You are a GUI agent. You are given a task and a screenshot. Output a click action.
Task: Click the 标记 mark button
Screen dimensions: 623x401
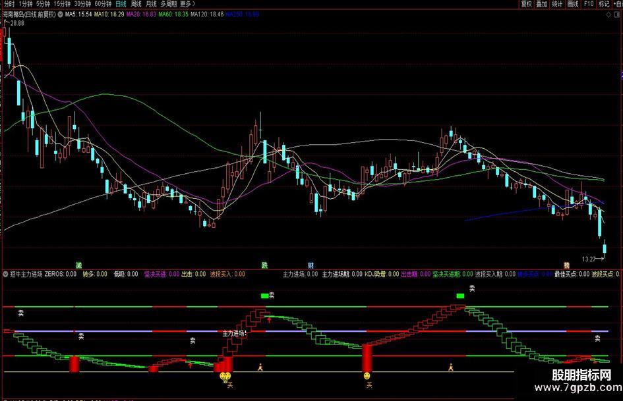click(x=604, y=4)
